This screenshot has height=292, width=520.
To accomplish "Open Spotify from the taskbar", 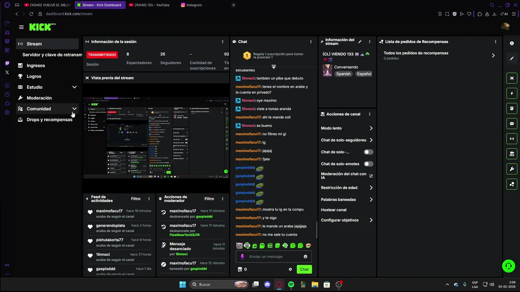I will click(291, 285).
